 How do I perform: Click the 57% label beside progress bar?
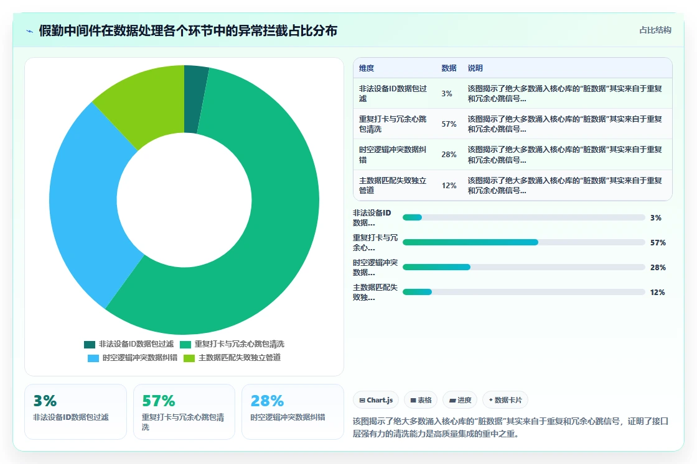pyautogui.click(x=658, y=243)
